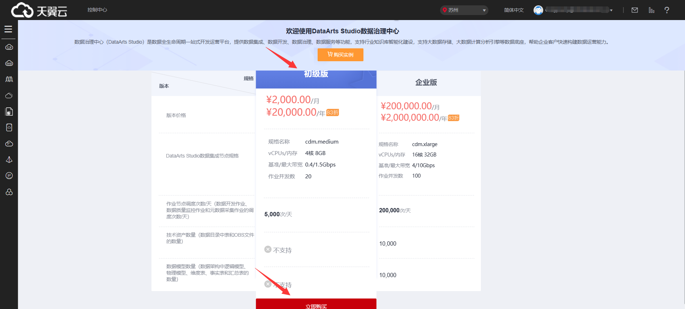Image resolution: width=685 pixels, height=309 pixels.
Task: Click the 技术资产数量 row label
Action: tap(210, 238)
